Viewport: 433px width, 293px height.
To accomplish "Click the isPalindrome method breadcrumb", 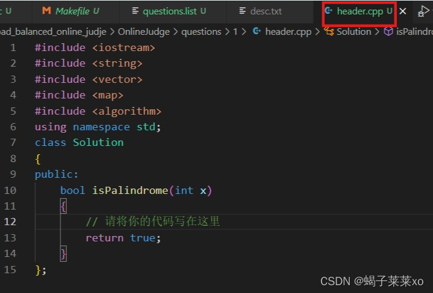I will click(x=414, y=32).
